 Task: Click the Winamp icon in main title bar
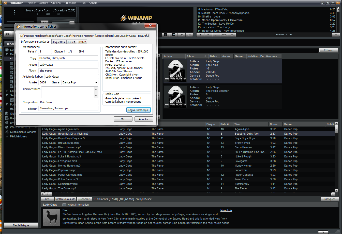click(x=5, y=3)
